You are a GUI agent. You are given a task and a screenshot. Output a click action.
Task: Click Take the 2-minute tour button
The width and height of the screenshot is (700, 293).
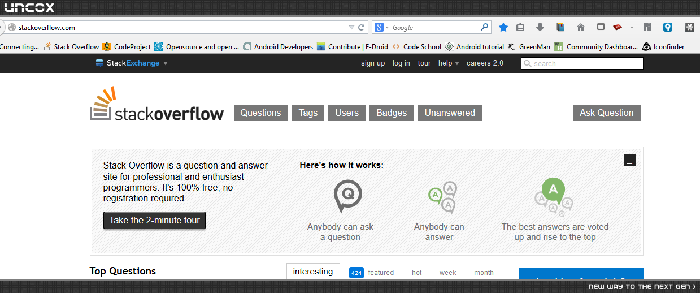point(154,220)
